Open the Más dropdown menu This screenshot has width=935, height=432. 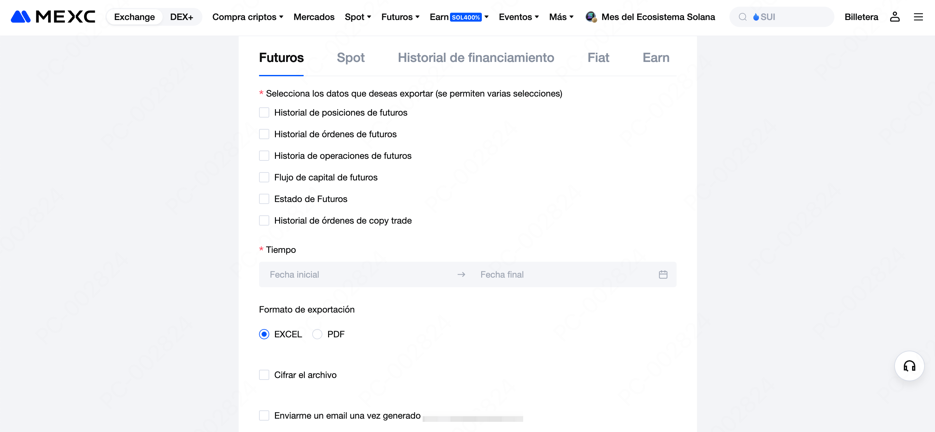point(561,17)
